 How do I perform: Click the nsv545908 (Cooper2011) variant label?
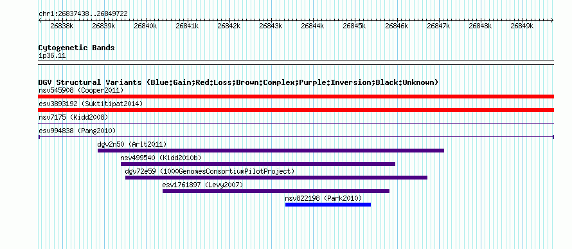tap(81, 90)
